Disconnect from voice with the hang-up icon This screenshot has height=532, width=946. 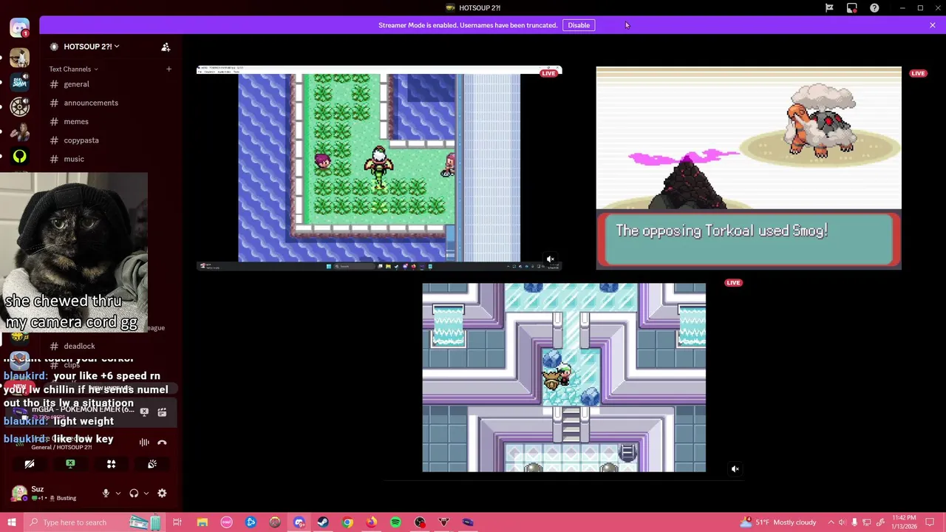(x=162, y=443)
